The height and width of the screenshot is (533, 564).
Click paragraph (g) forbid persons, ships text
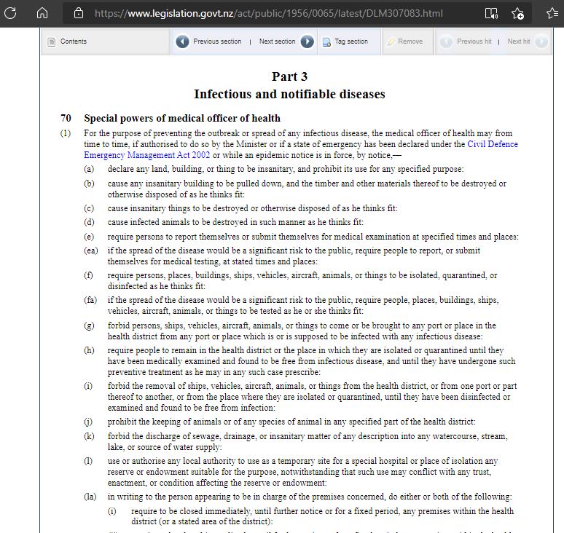click(x=302, y=331)
